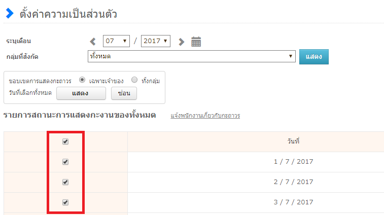Click the วันที่ column header
This screenshot has height=215, width=384.
point(293,142)
